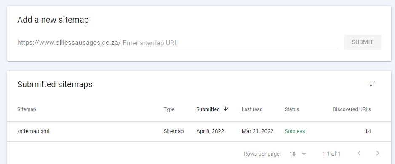Image resolution: width=395 pixels, height=164 pixels.
Task: Click the Mar 21, 2022 last read cell
Action: [257, 131]
